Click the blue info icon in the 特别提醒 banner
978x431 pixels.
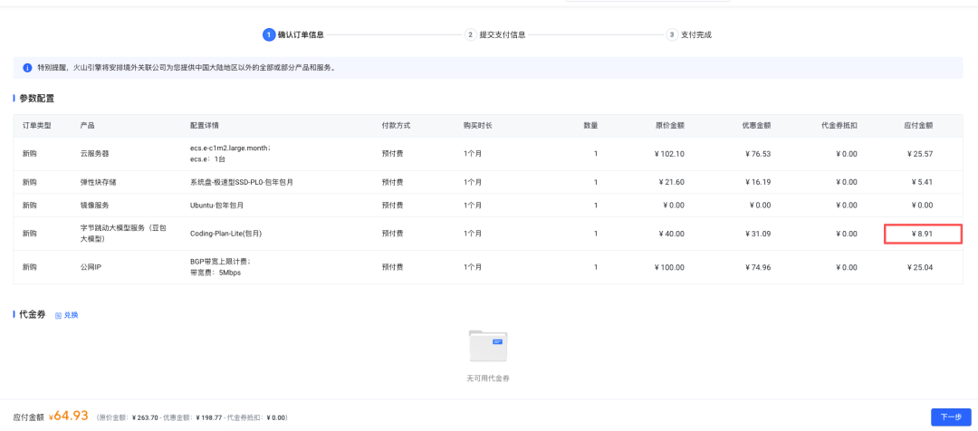tap(27, 68)
